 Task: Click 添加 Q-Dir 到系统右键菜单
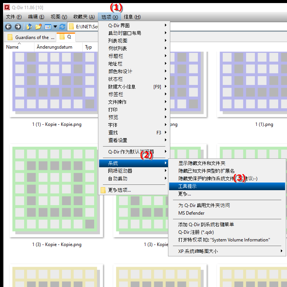(227, 224)
